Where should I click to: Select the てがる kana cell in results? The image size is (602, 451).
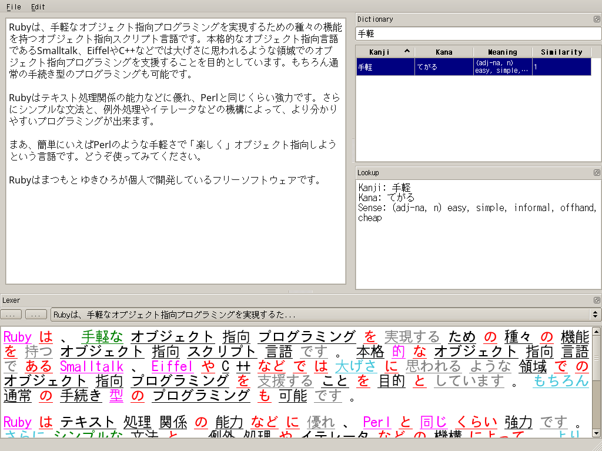(x=444, y=67)
